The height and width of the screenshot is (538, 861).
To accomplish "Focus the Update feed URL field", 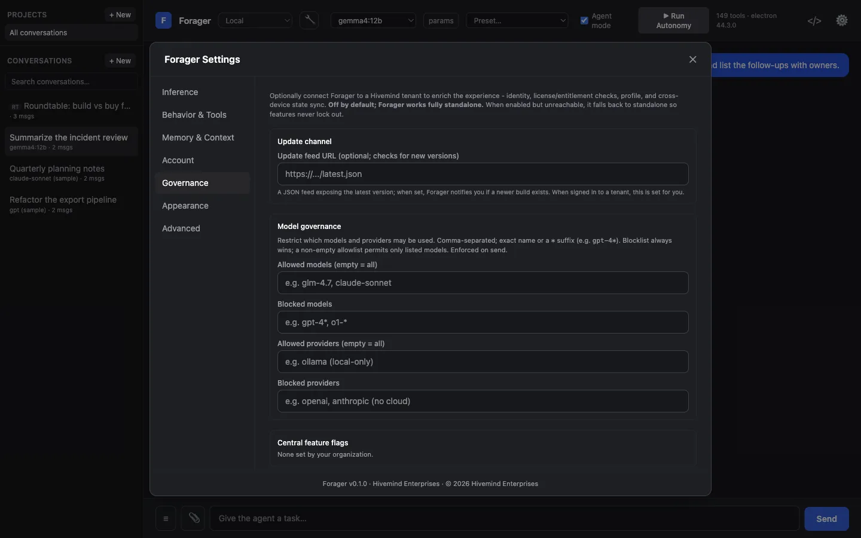I will (483, 174).
